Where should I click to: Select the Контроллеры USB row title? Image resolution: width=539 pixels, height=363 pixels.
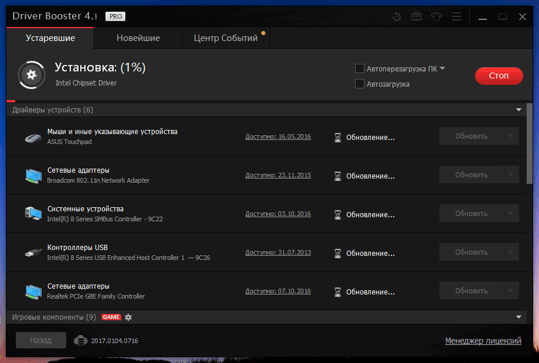tap(77, 248)
